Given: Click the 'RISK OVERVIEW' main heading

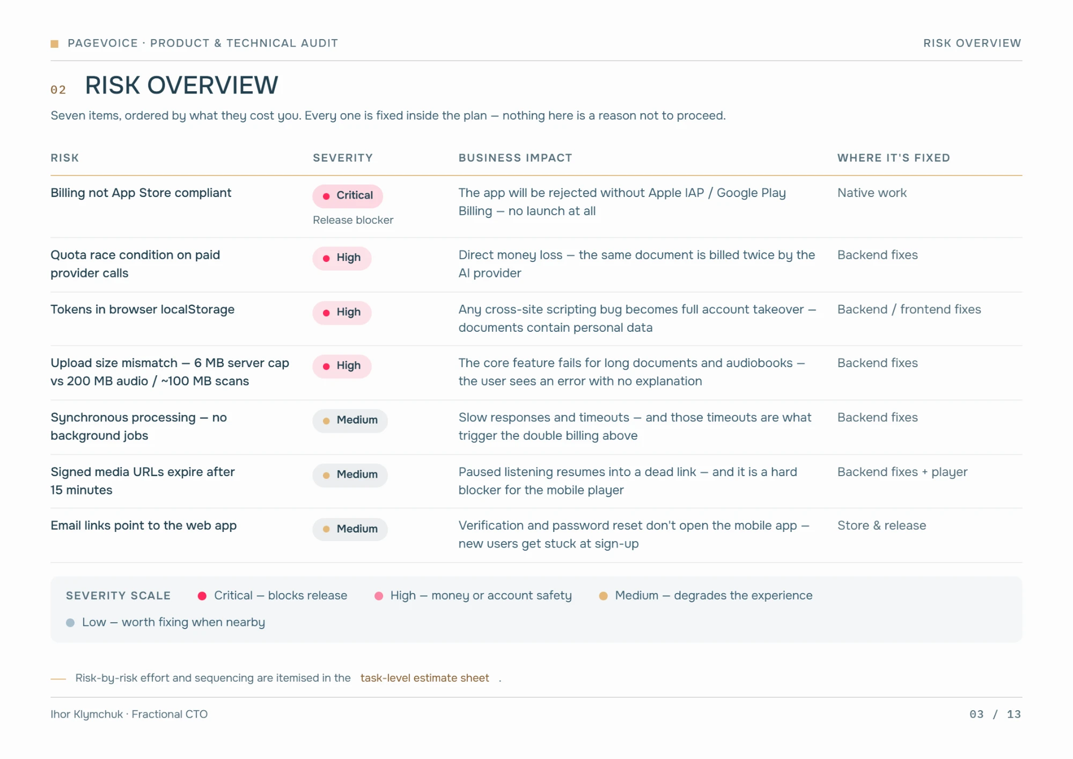Looking at the screenshot, I should pyautogui.click(x=181, y=85).
